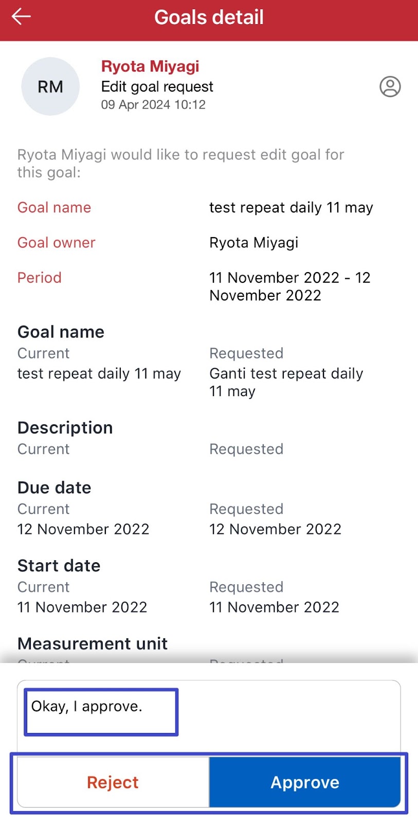Image resolution: width=418 pixels, height=823 pixels.
Task: Tap the Ryota Miyagi requester name
Action: pos(150,66)
